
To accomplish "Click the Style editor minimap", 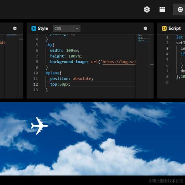I will point(143,66).
